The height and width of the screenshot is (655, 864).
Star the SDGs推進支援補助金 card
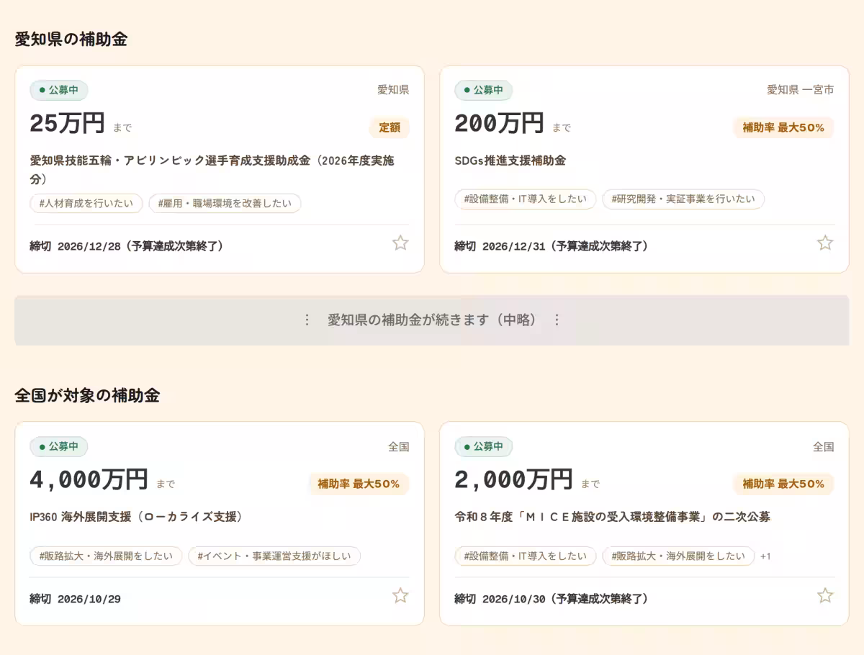(x=825, y=243)
